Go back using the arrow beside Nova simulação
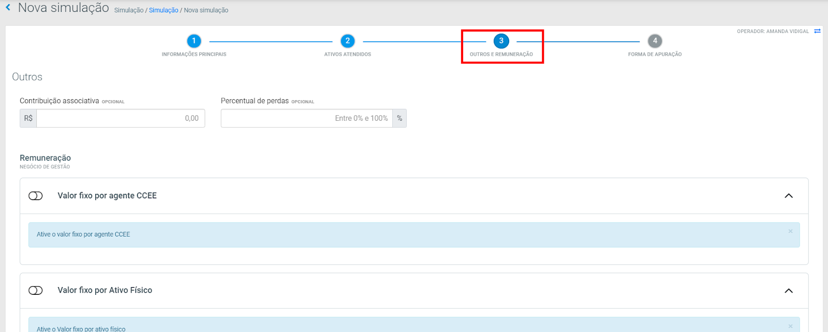 coord(8,8)
